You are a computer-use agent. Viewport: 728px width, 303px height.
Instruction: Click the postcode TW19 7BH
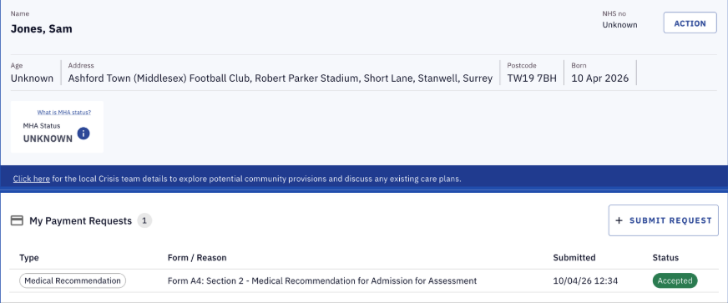click(x=532, y=78)
